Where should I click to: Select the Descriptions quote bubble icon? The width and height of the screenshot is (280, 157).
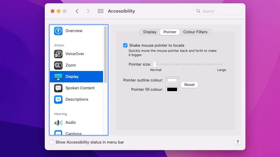coord(58,99)
